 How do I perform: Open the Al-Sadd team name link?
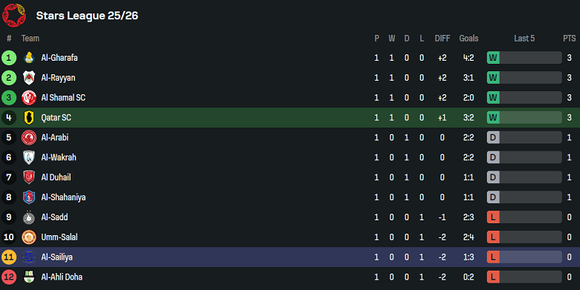coord(54,217)
